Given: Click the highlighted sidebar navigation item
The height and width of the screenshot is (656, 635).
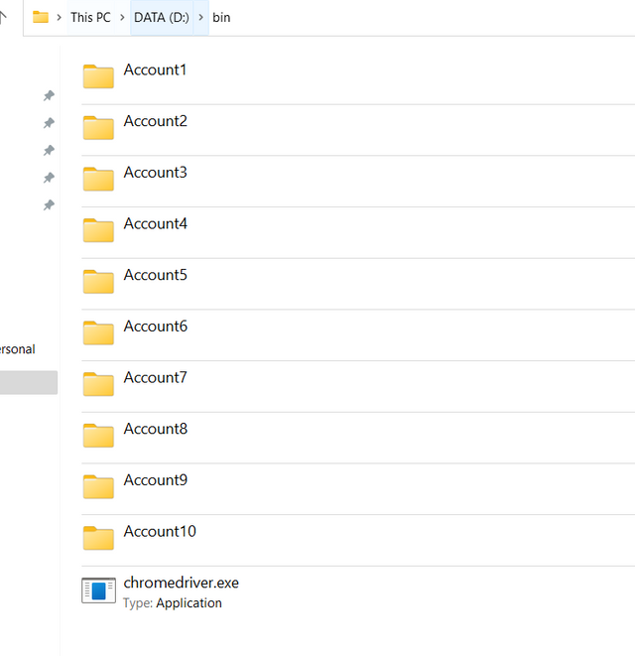Looking at the screenshot, I should click(29, 382).
